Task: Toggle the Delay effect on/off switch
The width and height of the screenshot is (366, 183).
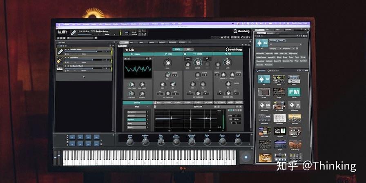Action: click(x=147, y=123)
